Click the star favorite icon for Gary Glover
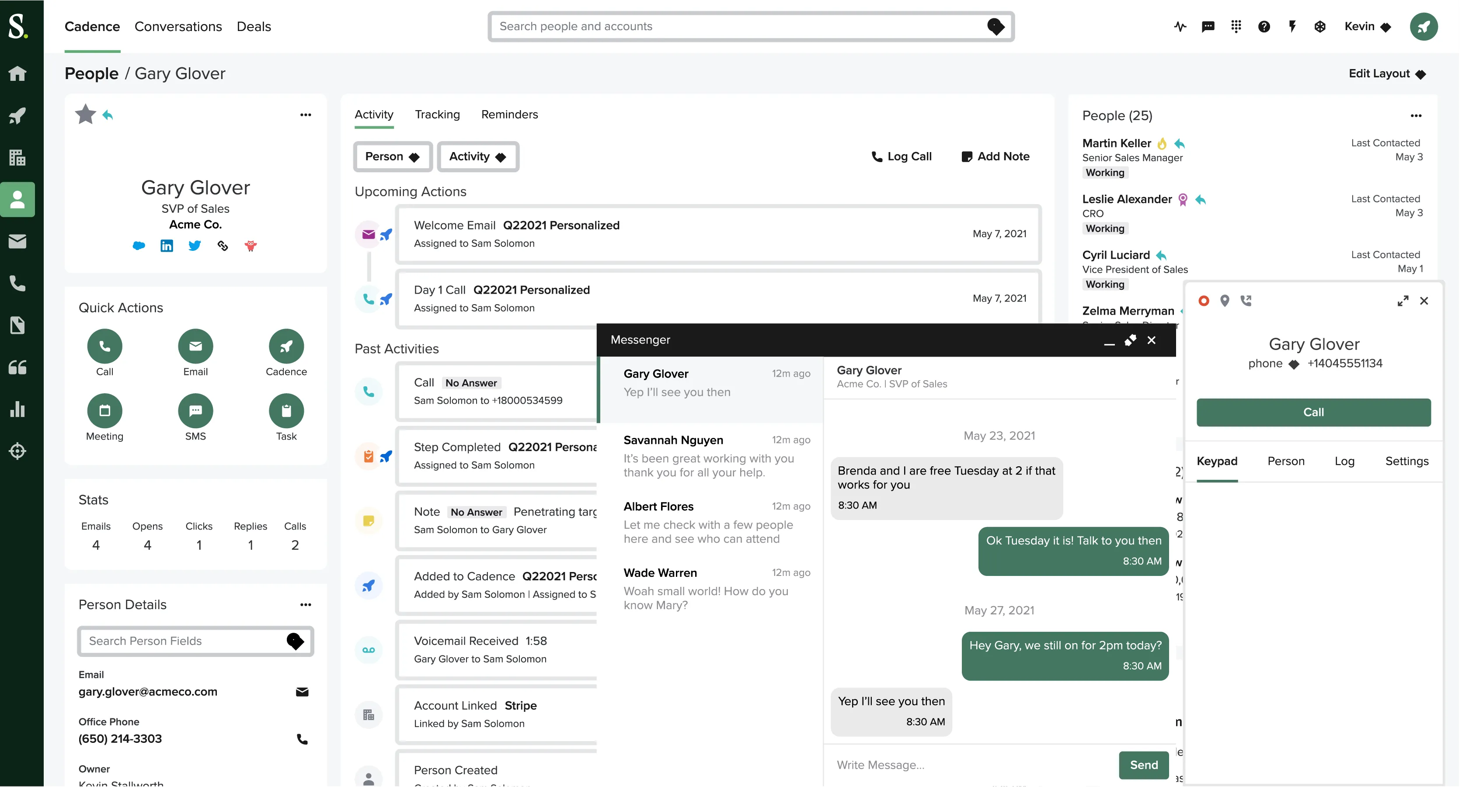The width and height of the screenshot is (1469, 787). (86, 114)
